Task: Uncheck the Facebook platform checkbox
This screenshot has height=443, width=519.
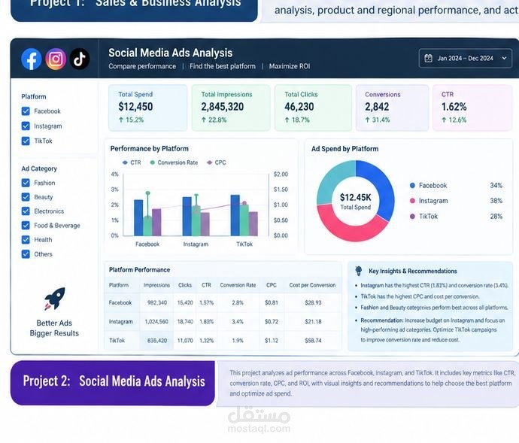Action: coord(26,111)
